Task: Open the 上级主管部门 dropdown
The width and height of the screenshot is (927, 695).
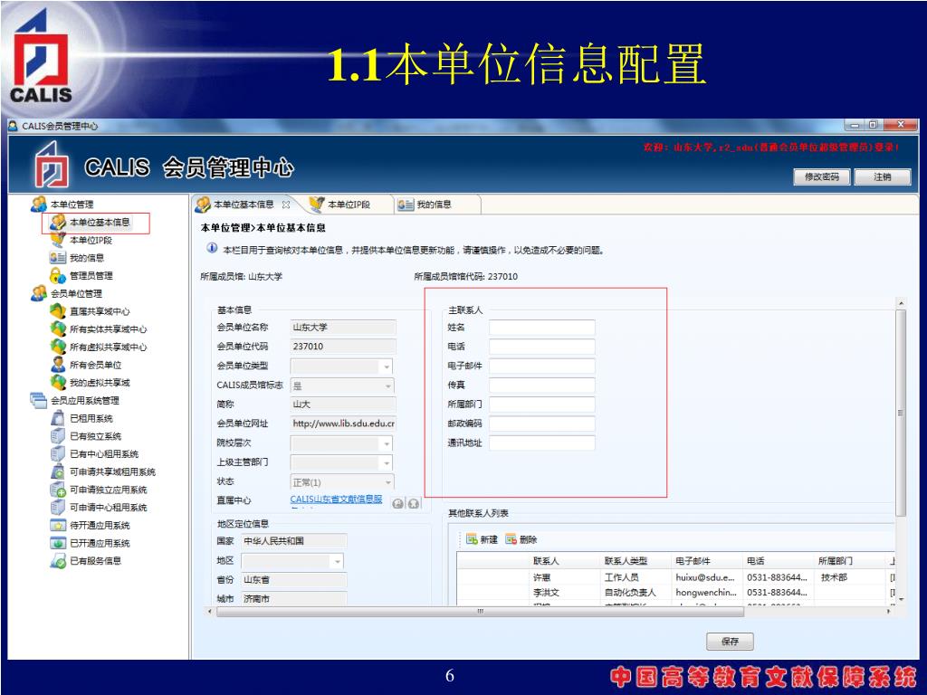Action: [x=387, y=463]
